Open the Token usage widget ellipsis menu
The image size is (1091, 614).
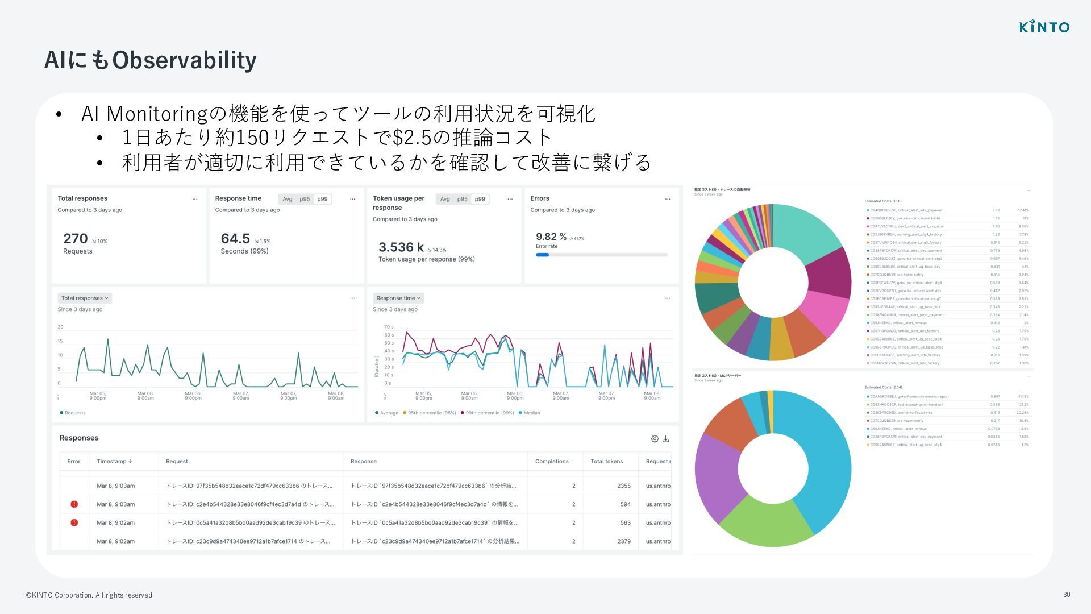510,199
